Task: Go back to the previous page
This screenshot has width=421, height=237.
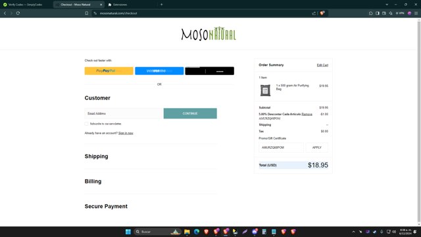Action: coord(5,13)
